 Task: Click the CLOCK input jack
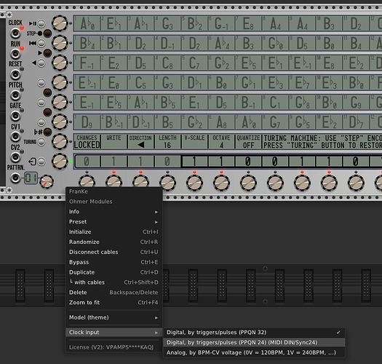[x=15, y=33]
